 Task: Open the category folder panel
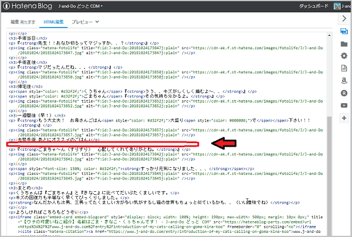[344, 44]
